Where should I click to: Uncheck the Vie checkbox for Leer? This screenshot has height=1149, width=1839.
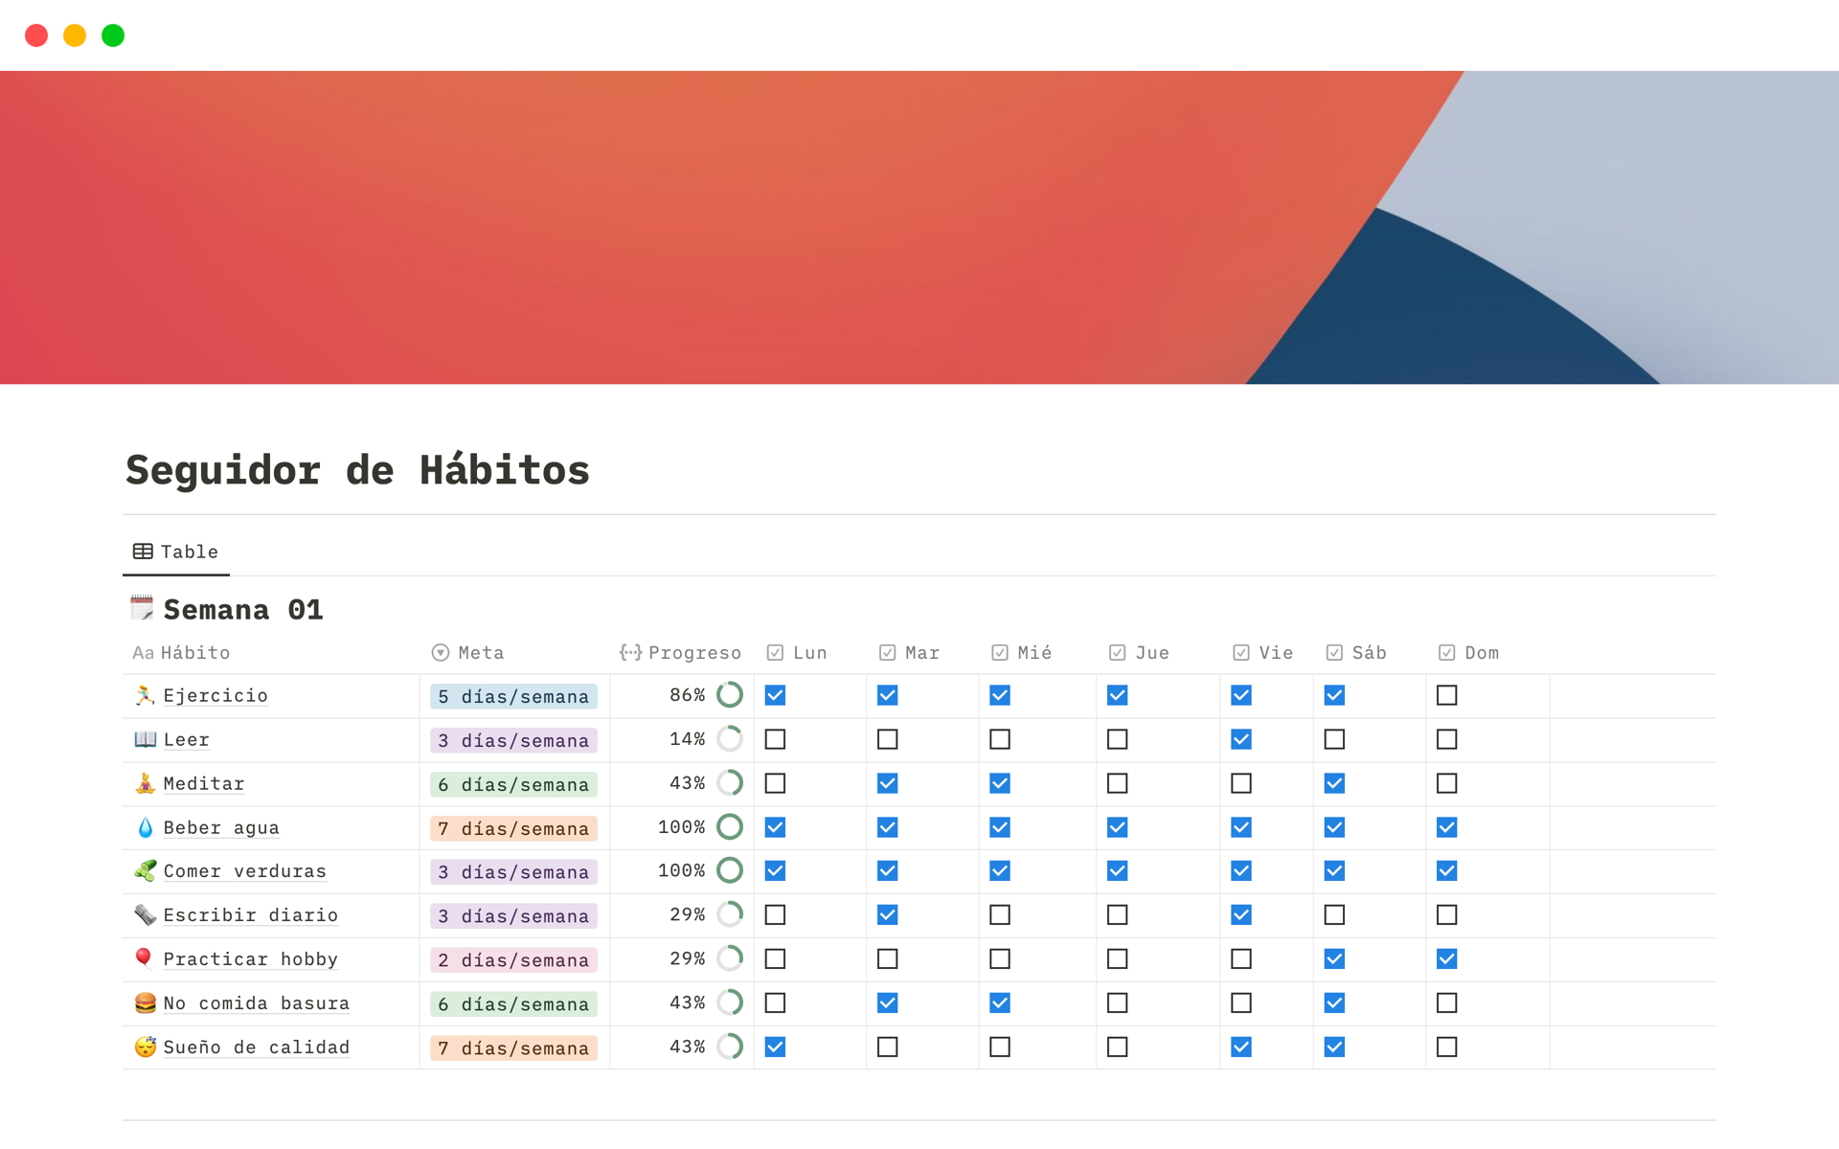[1240, 739]
